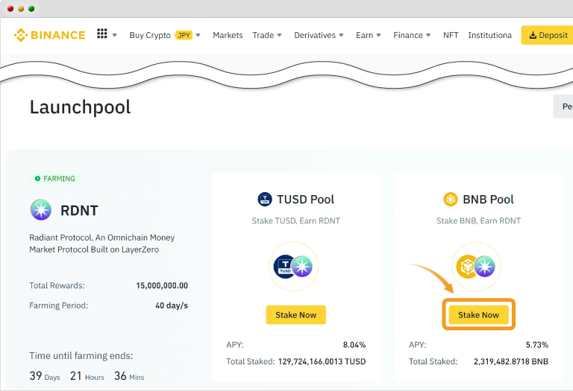Click the download icon in Deposit
This screenshot has height=391, width=573.
click(x=533, y=35)
